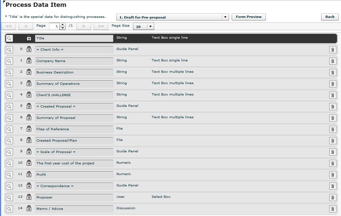Click 'Guide Panel' in Correspondence row
This screenshot has width=341, height=216.
pyautogui.click(x=127, y=185)
